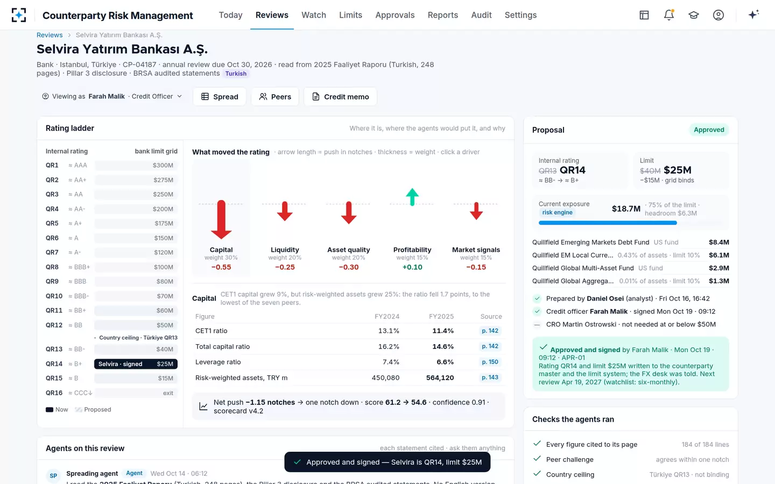Image resolution: width=775 pixels, height=484 pixels.
Task: Click the checkmark beside Peer challenge
Action: [x=537, y=459]
